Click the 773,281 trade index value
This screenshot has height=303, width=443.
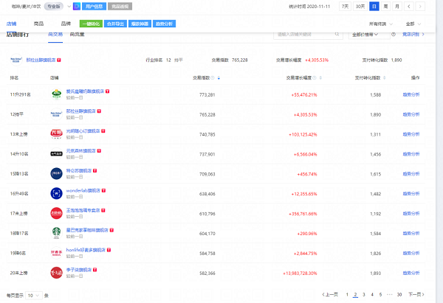point(207,95)
